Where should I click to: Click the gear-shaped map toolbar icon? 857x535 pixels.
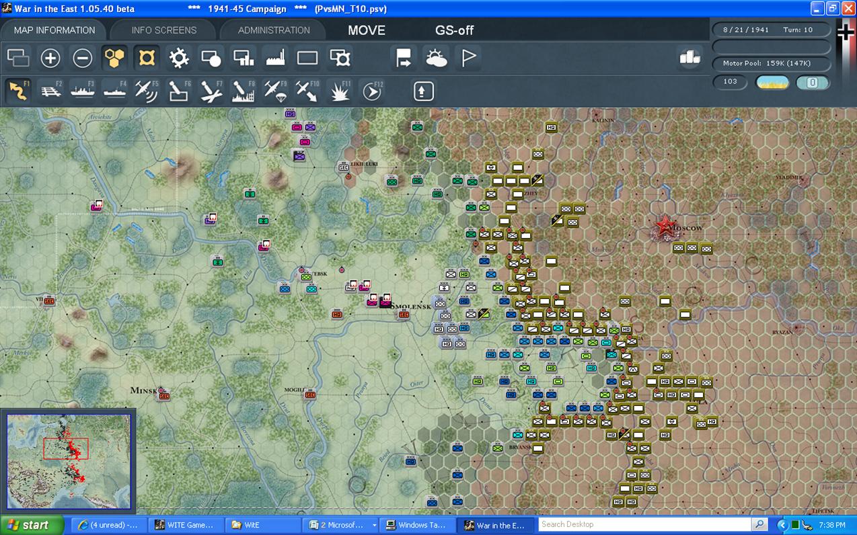(179, 58)
